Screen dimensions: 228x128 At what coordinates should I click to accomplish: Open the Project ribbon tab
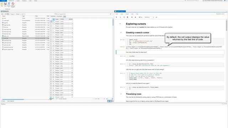click(x=4, y=1)
